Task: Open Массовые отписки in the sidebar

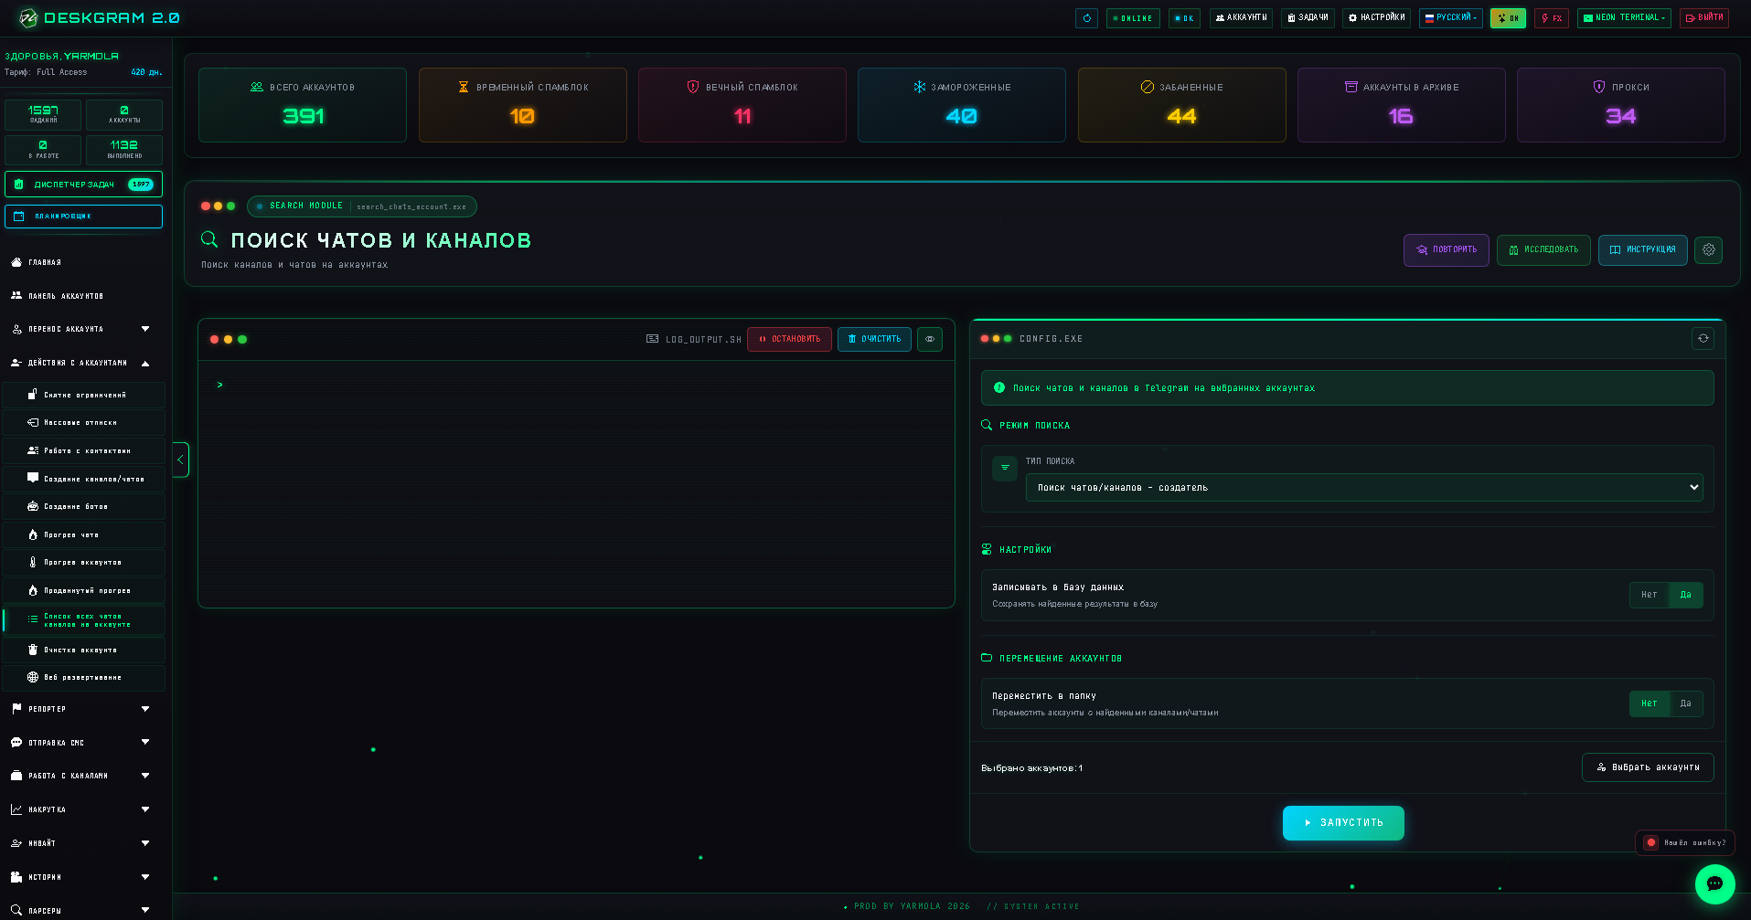Action: click(x=84, y=423)
